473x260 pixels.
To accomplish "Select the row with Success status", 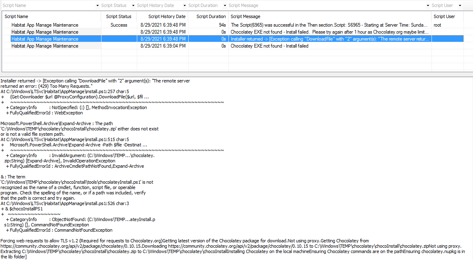I will point(119,25).
